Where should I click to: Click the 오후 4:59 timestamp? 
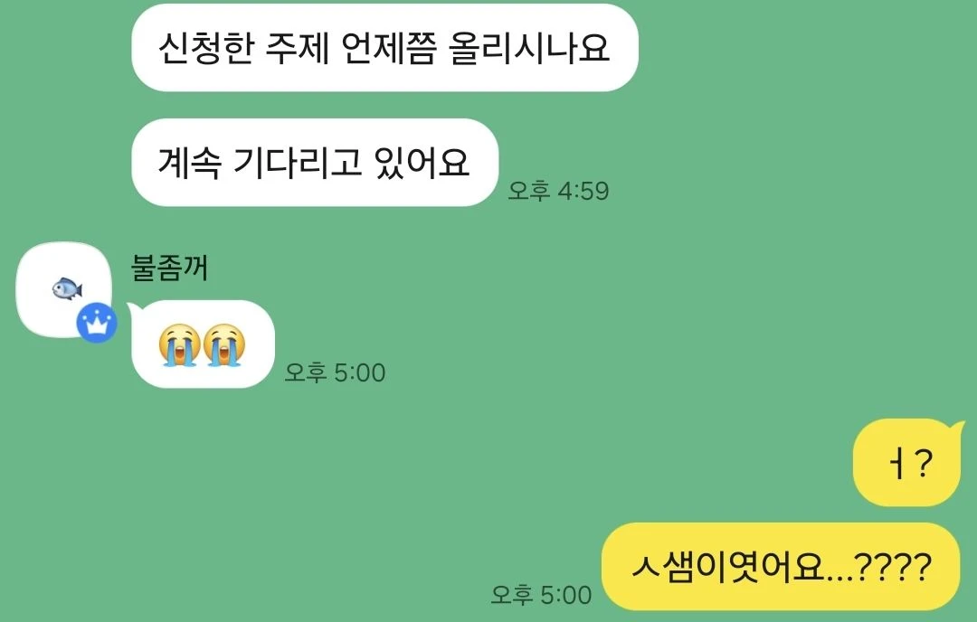click(558, 191)
